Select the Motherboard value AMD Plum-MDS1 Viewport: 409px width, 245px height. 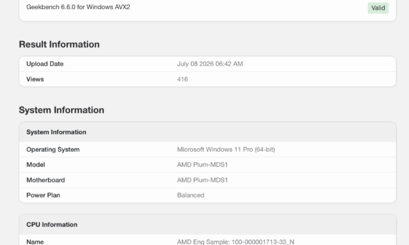(x=202, y=180)
